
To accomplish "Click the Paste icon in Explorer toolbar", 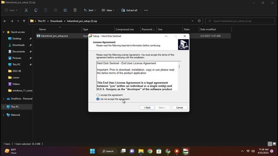I will (x=46, y=10).
